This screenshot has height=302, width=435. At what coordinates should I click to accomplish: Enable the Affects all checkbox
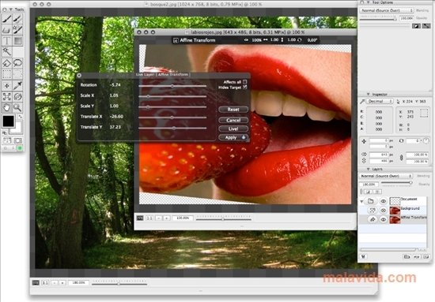pyautogui.click(x=244, y=81)
